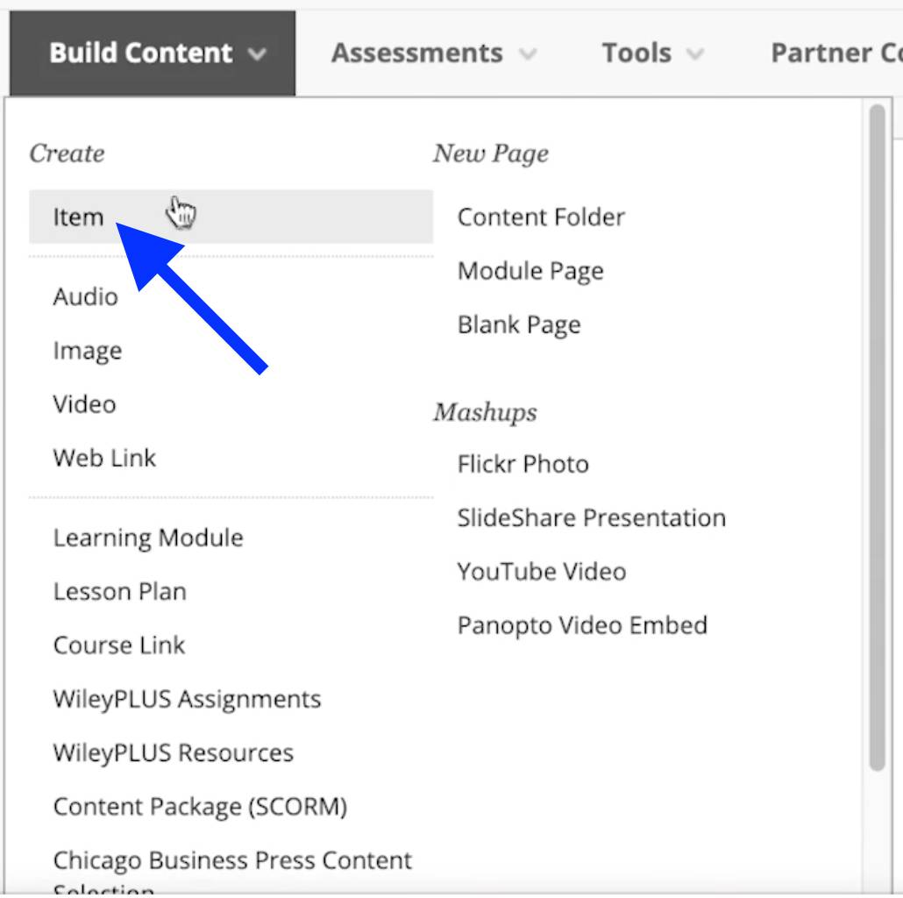Create a Learning Module
903x898 pixels.
pos(148,538)
